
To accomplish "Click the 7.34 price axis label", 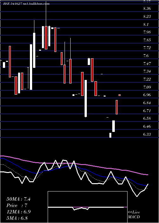I will [x=147, y=71].
